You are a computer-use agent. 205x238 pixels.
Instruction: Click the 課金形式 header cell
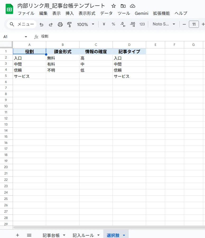pyautogui.click(x=63, y=51)
